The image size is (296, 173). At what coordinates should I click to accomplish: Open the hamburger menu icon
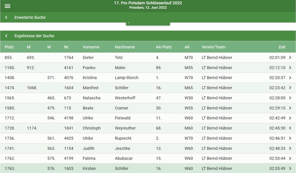click(x=7, y=6)
